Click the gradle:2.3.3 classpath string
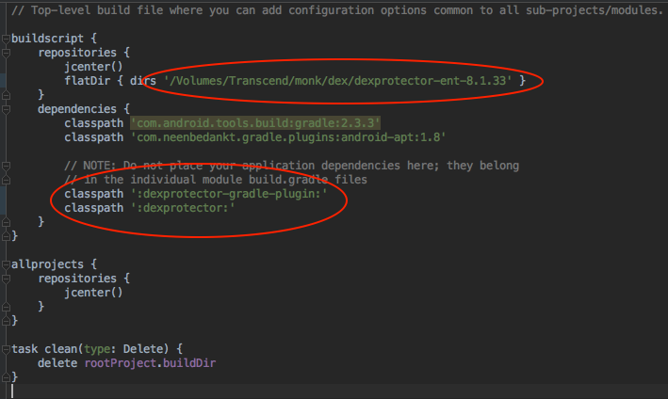This screenshot has width=668, height=399. point(255,123)
